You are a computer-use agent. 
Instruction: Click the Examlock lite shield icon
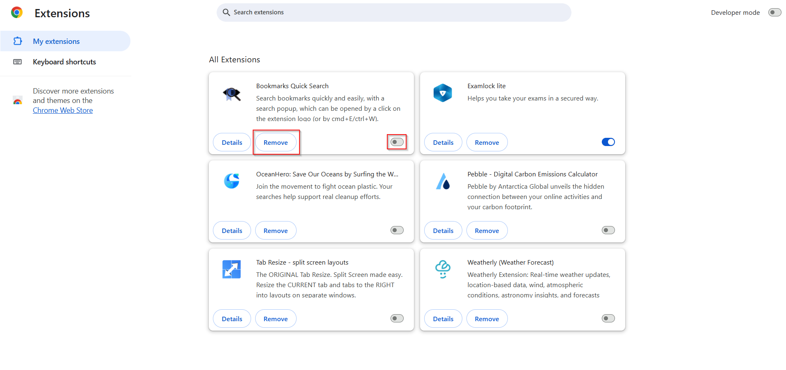tap(443, 93)
